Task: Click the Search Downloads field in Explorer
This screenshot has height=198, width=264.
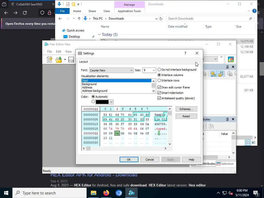Action: tap(210, 19)
